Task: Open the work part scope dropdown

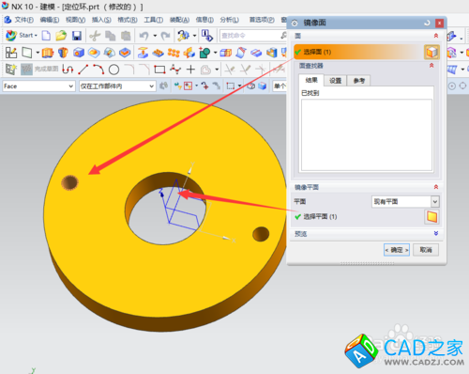Action: tap(117, 86)
